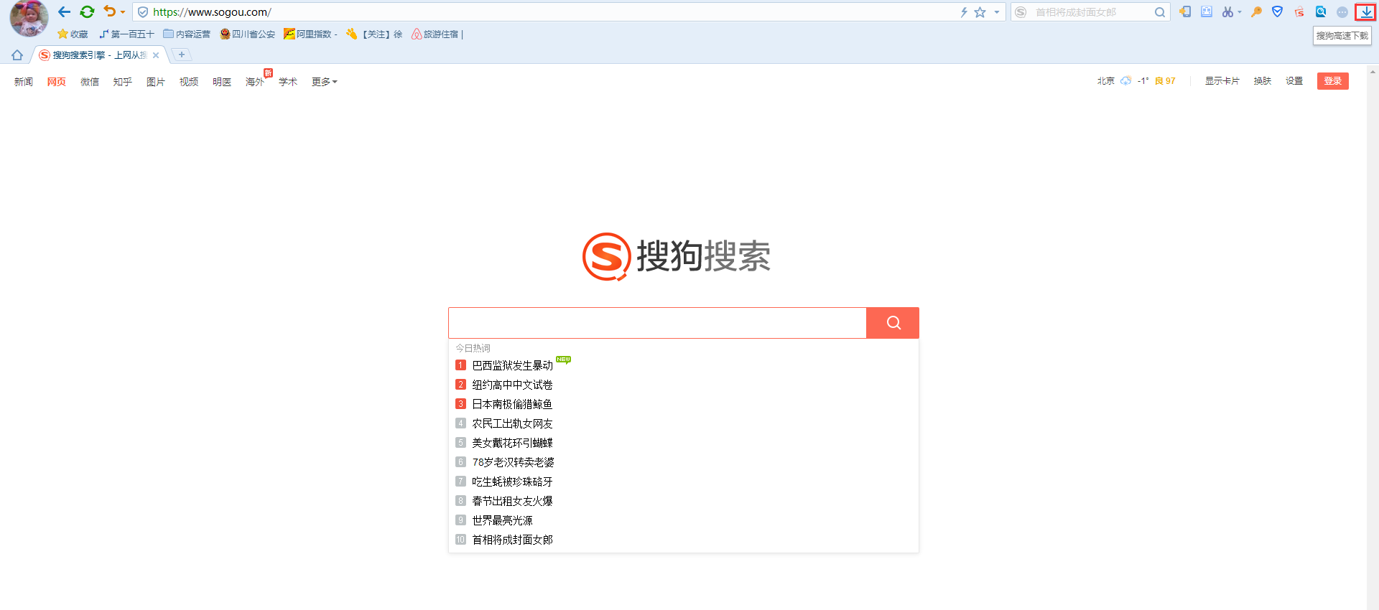Open bookmark 【关注】徐
This screenshot has width=1379, height=610.
point(374,34)
